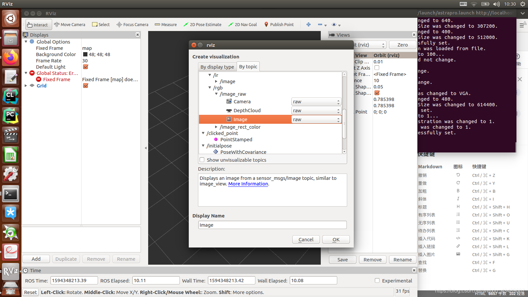Click the Add display button
This screenshot has width=528, height=297.
click(36, 259)
